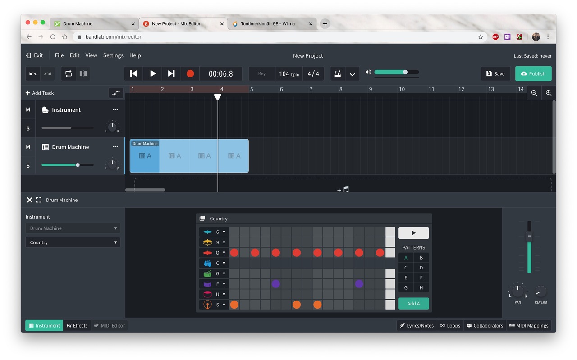Image resolution: width=577 pixels, height=360 pixels.
Task: Toggle the metronome icon
Action: [x=337, y=74]
